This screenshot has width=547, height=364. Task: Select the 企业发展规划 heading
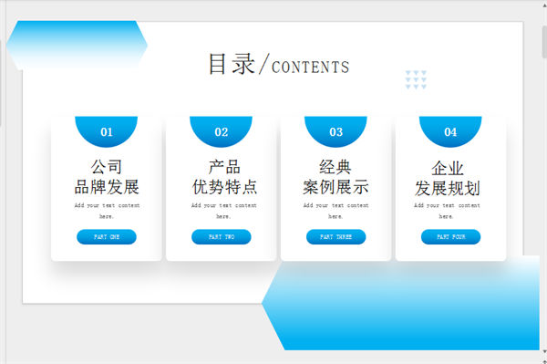coord(448,179)
